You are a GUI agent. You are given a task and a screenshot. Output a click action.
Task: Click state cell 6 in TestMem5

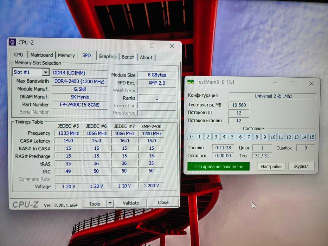pyautogui.click(x=240, y=137)
